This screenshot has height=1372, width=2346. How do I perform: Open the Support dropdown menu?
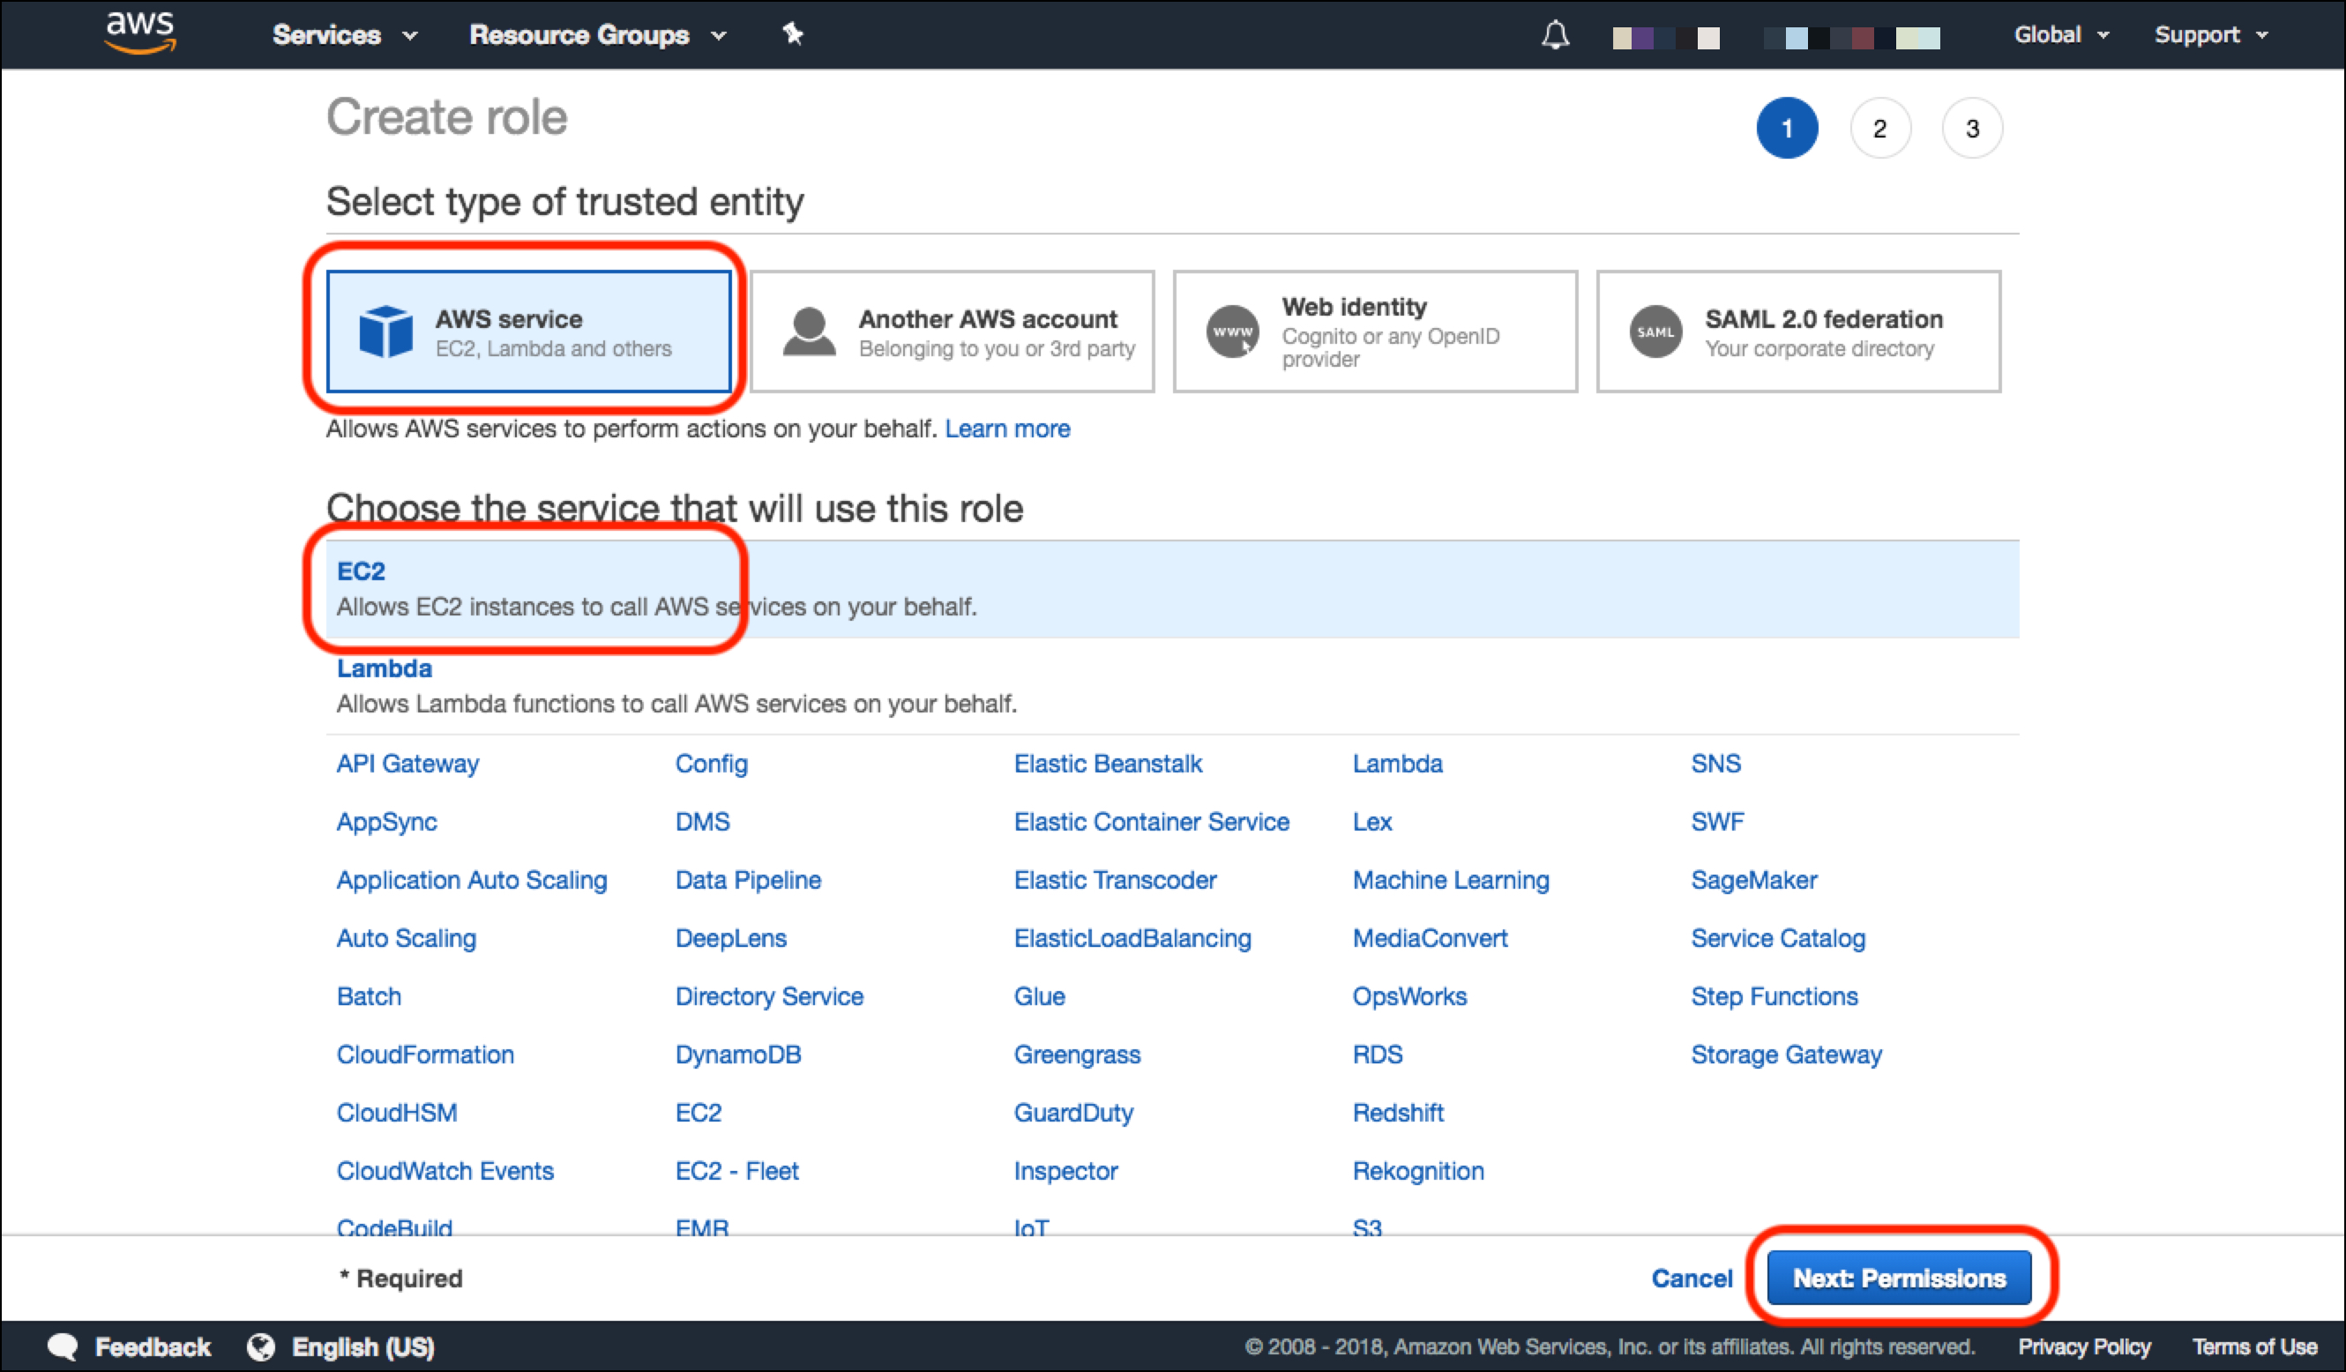2211,35
